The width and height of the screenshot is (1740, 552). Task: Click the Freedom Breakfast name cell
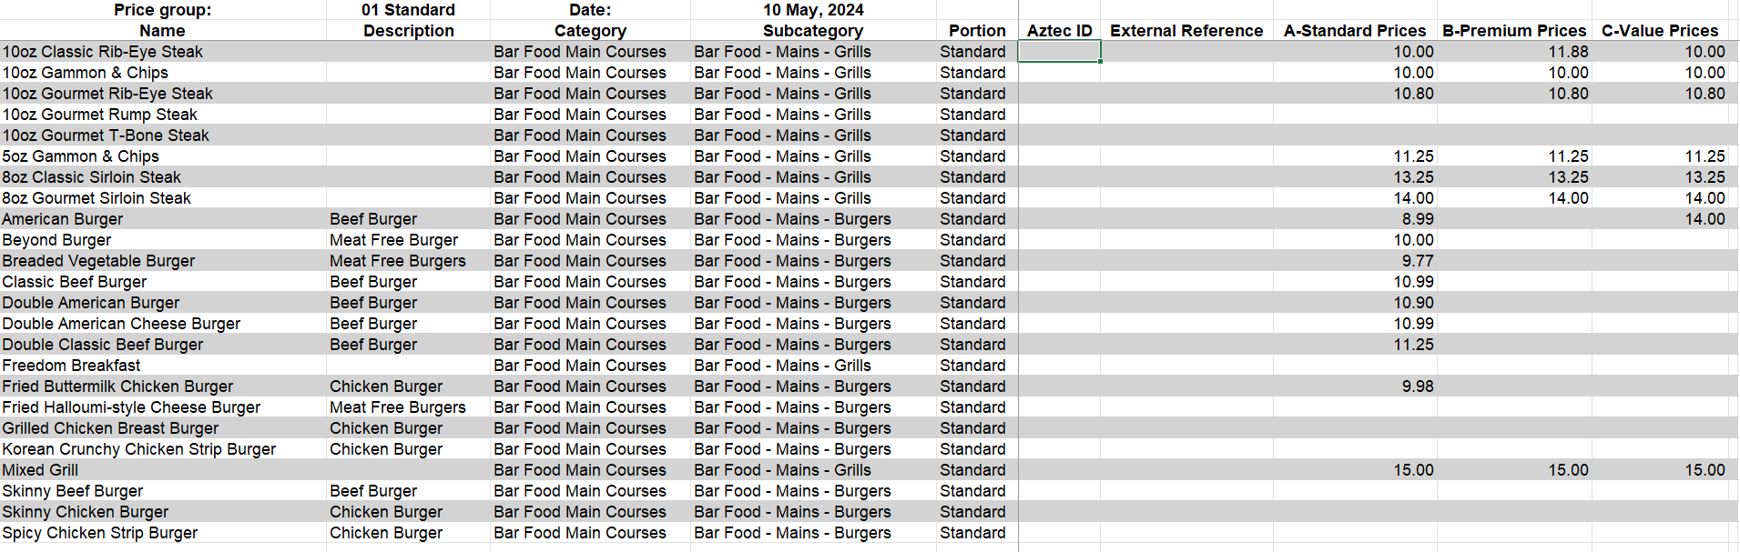[x=71, y=366]
